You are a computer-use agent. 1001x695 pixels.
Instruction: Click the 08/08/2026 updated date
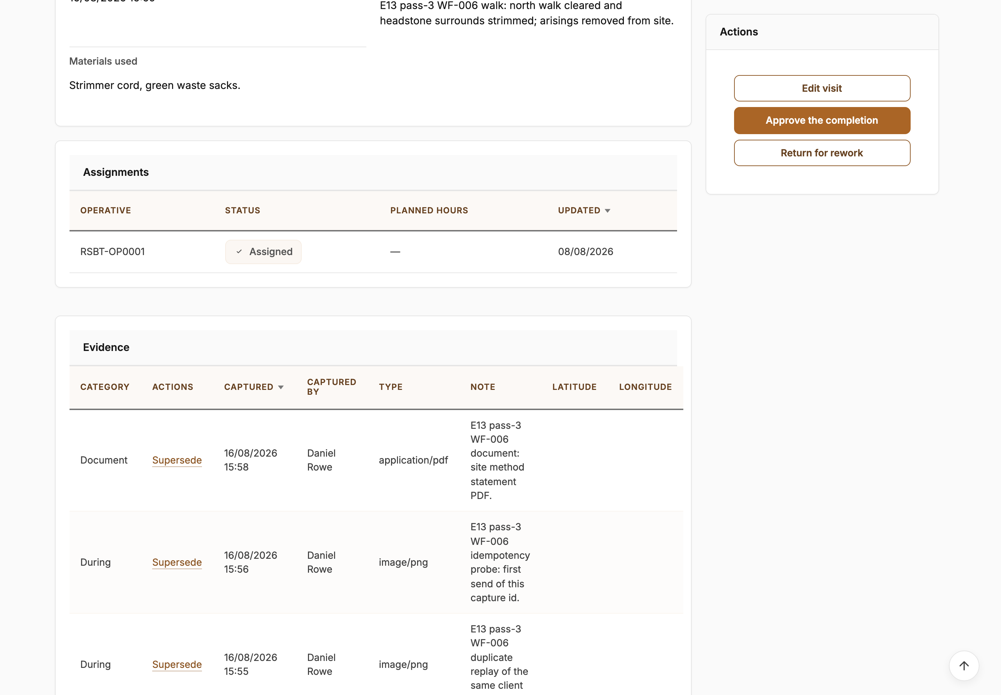click(x=585, y=252)
